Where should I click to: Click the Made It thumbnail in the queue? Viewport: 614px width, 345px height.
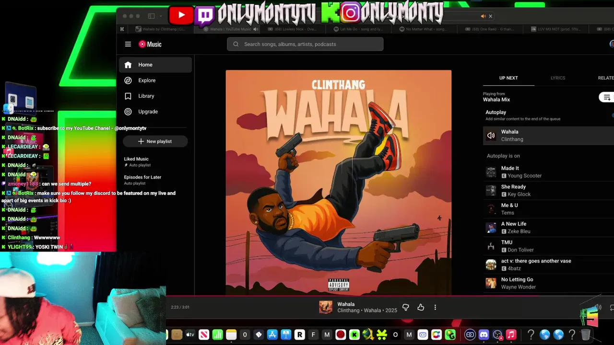pyautogui.click(x=491, y=172)
